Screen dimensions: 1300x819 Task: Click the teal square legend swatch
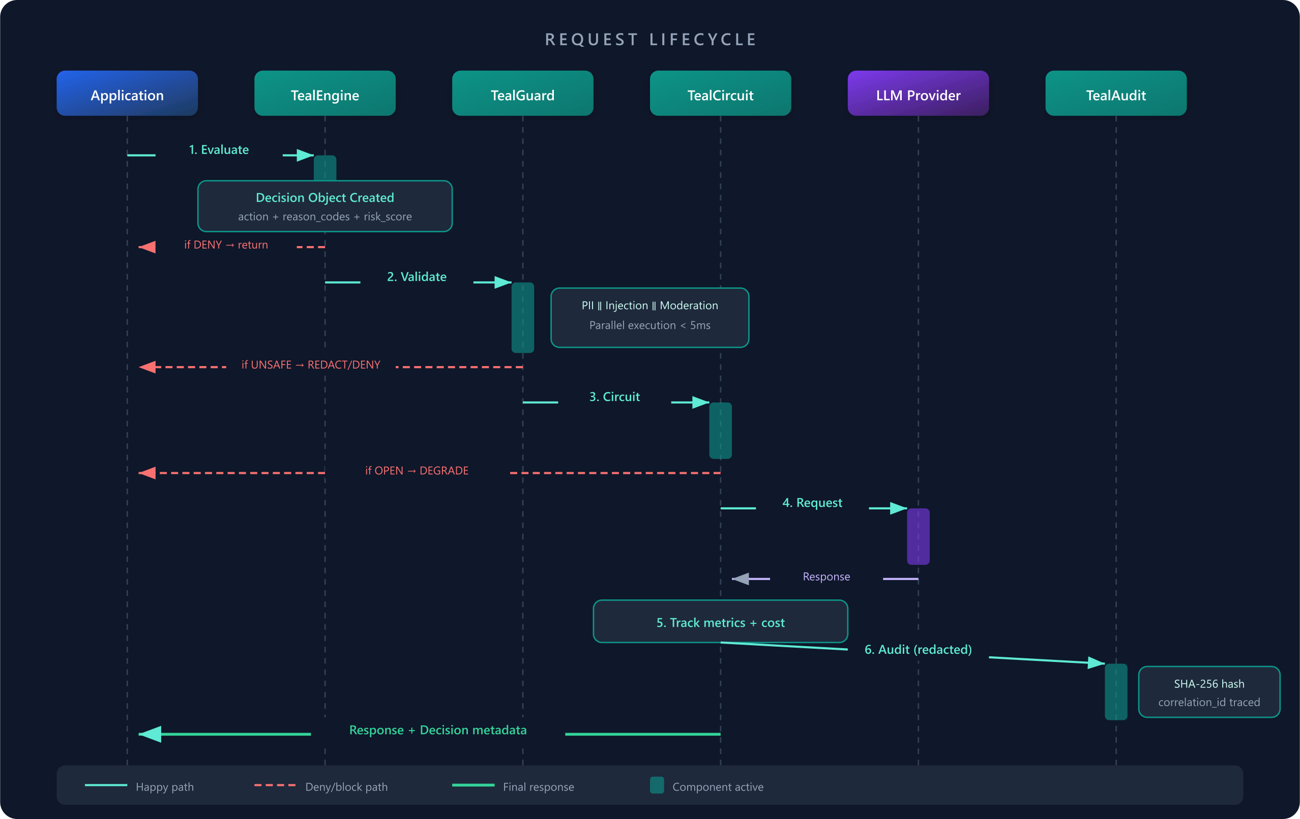[x=657, y=785]
